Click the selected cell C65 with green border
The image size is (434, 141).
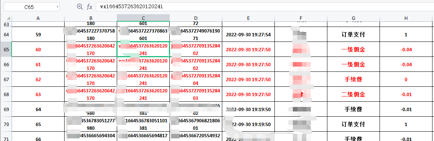(143, 49)
